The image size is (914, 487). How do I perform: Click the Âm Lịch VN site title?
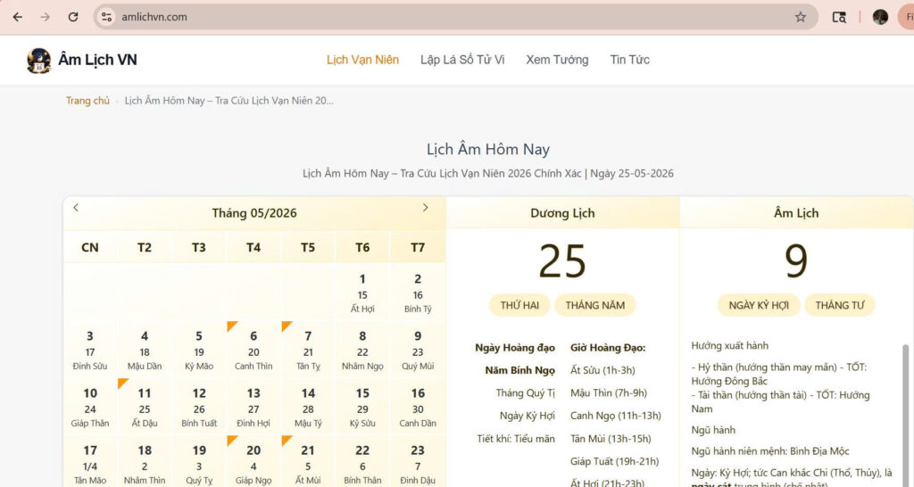coord(97,60)
